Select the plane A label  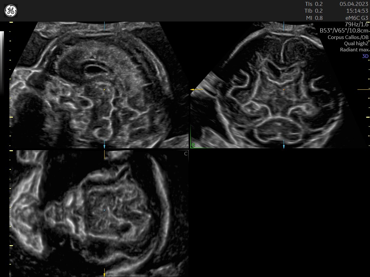click(x=186, y=145)
